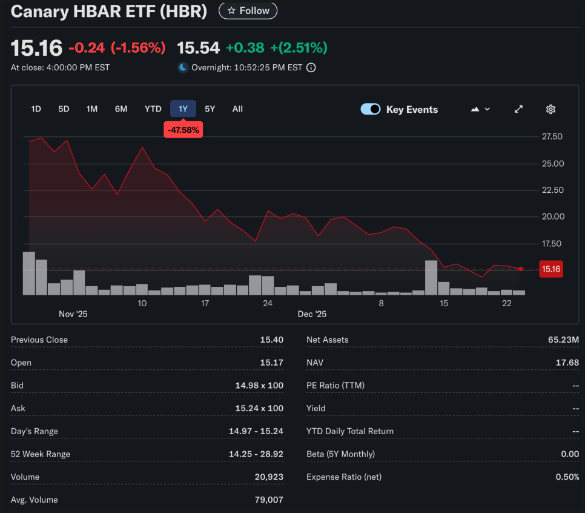The height and width of the screenshot is (513, 585).
Task: Click the 15.16 current price marker
Action: 550,269
